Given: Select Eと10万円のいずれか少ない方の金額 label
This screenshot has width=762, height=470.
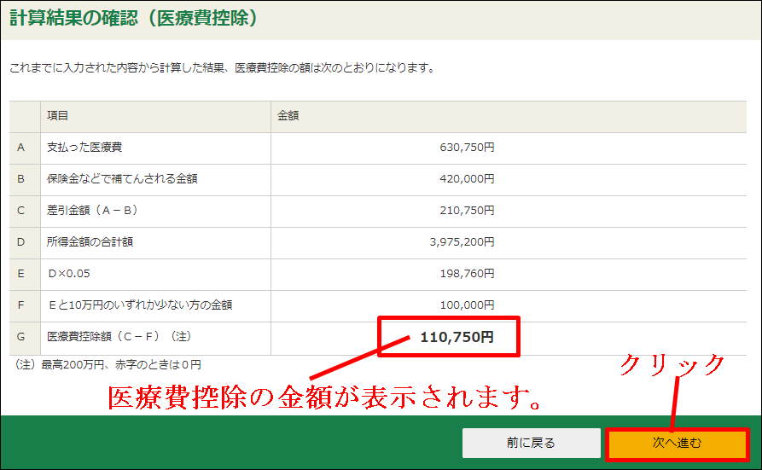Looking at the screenshot, I should click(x=141, y=305).
